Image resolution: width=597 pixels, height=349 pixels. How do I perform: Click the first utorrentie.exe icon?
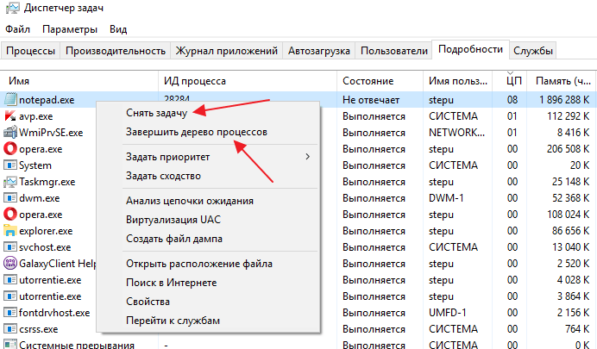tap(10, 280)
